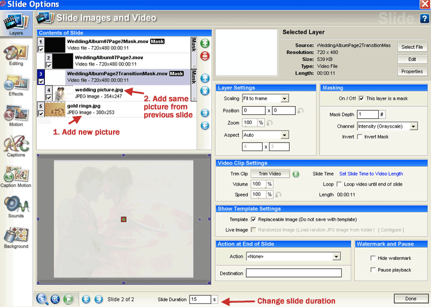Move selected layer up with blue arrow
Screen dimensions: 431x308
tap(205, 78)
